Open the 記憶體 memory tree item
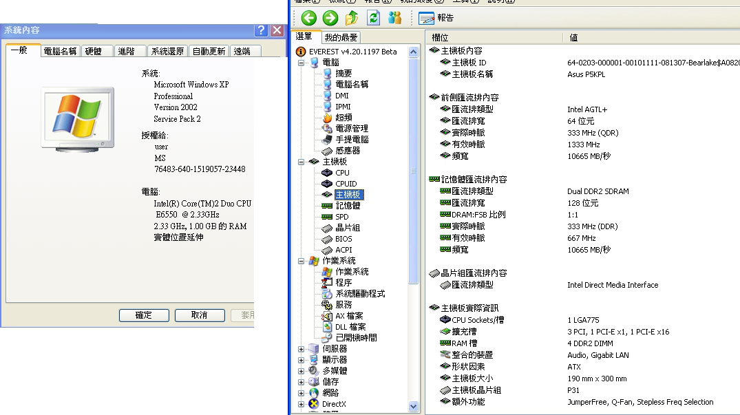The width and height of the screenshot is (740, 415). point(348,206)
